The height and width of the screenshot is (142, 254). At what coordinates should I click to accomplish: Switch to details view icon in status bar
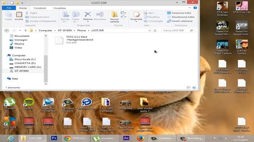pos(189,88)
